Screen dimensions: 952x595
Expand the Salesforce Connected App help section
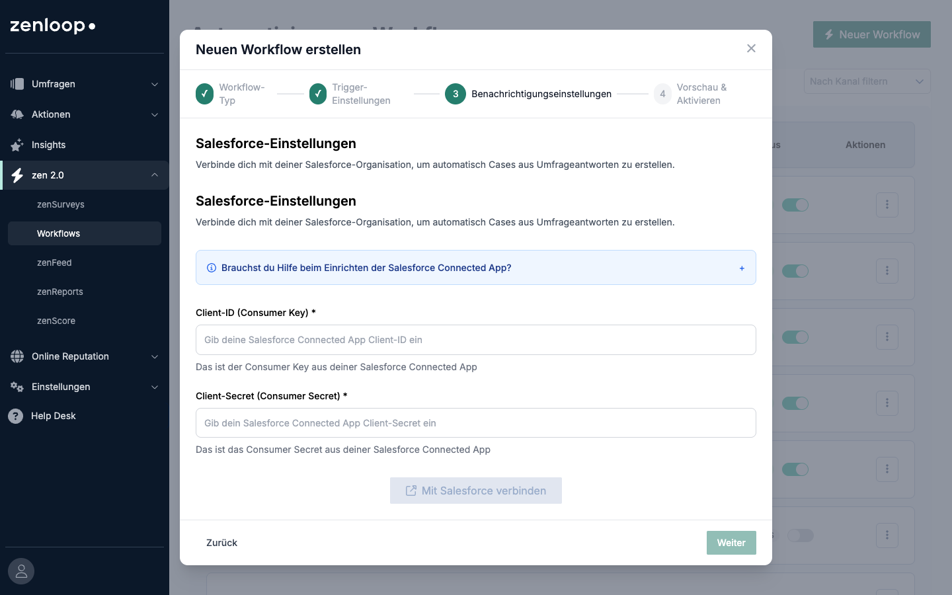(742, 268)
